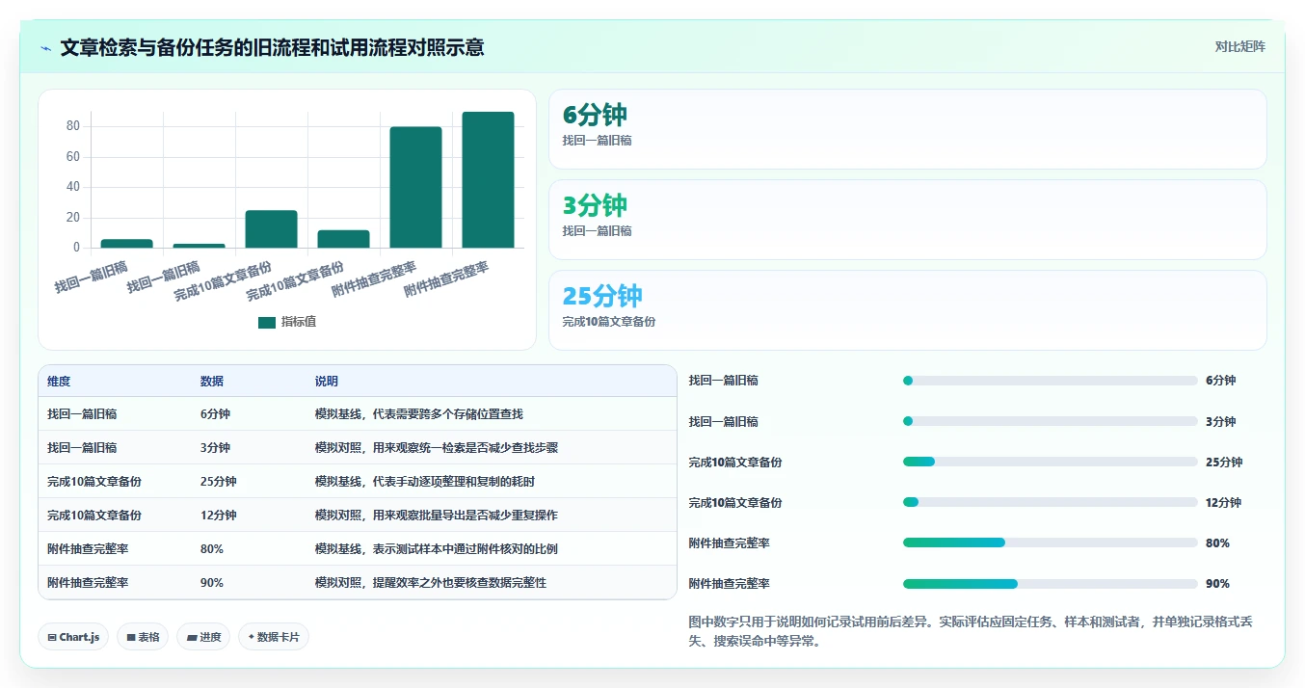
Task: Click the description 模拟对照，用来观察批量导出是否减少重复操作
Action: point(437,516)
